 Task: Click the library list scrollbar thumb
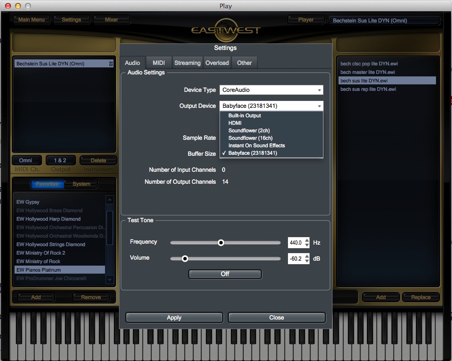point(109,228)
